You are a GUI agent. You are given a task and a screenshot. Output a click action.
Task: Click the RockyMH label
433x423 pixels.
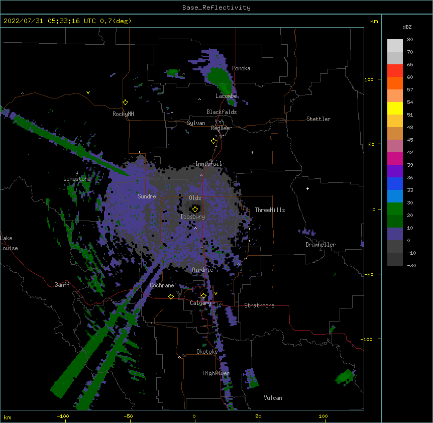pos(123,114)
